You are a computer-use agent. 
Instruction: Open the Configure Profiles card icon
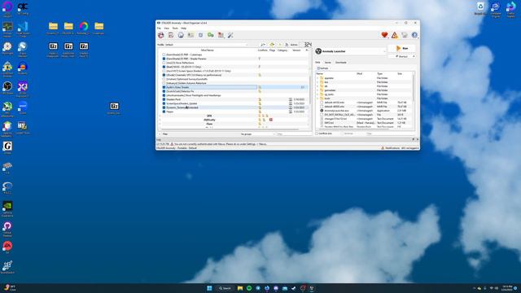(x=190, y=35)
